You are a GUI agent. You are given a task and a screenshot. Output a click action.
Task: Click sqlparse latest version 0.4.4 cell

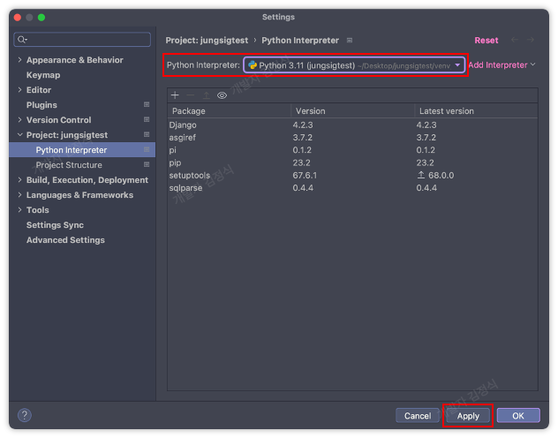point(426,187)
